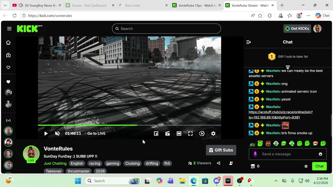333x187 pixels.
Task: Click the filled heart icon in the sidebar
Action: coord(8,82)
